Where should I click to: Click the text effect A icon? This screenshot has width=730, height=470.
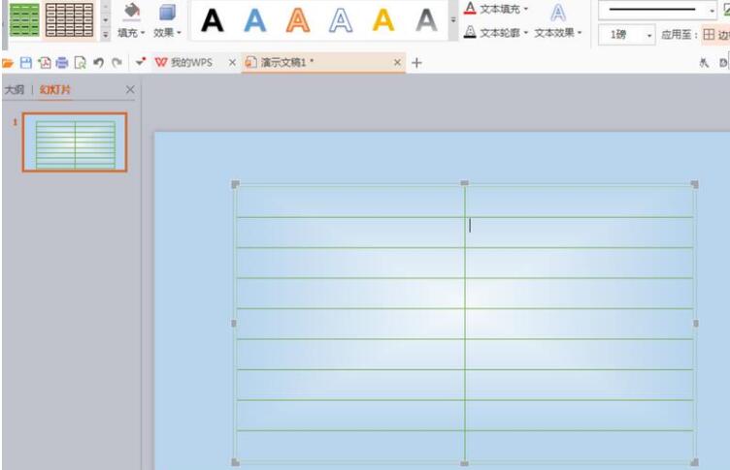(558, 13)
